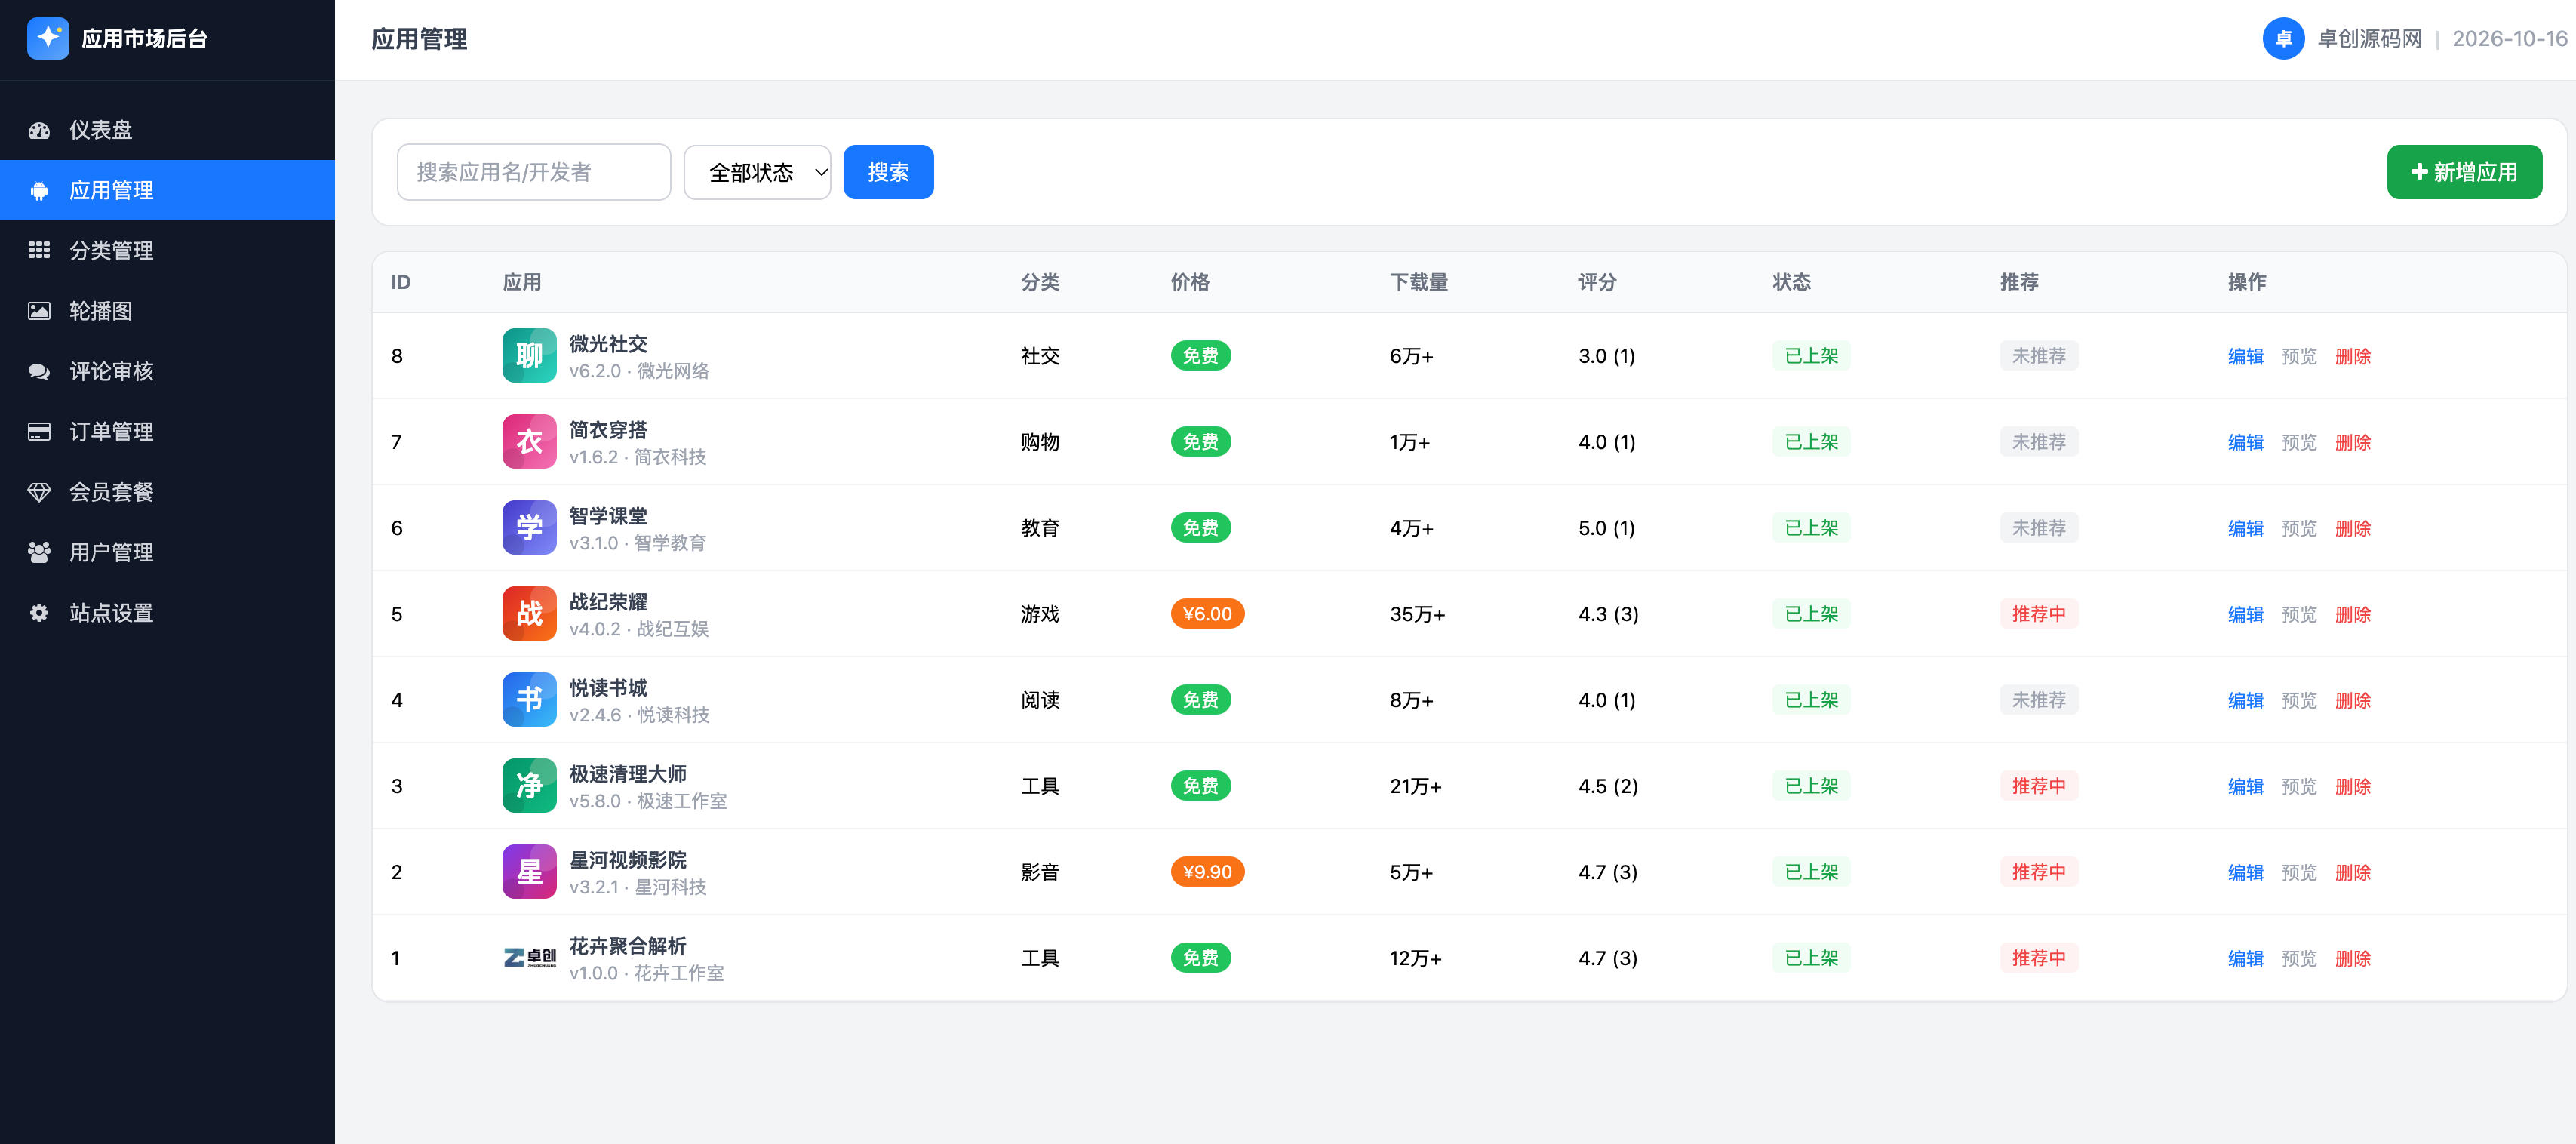Click the blue 搜索 button
The width and height of the screenshot is (2576, 1144).
(x=888, y=172)
